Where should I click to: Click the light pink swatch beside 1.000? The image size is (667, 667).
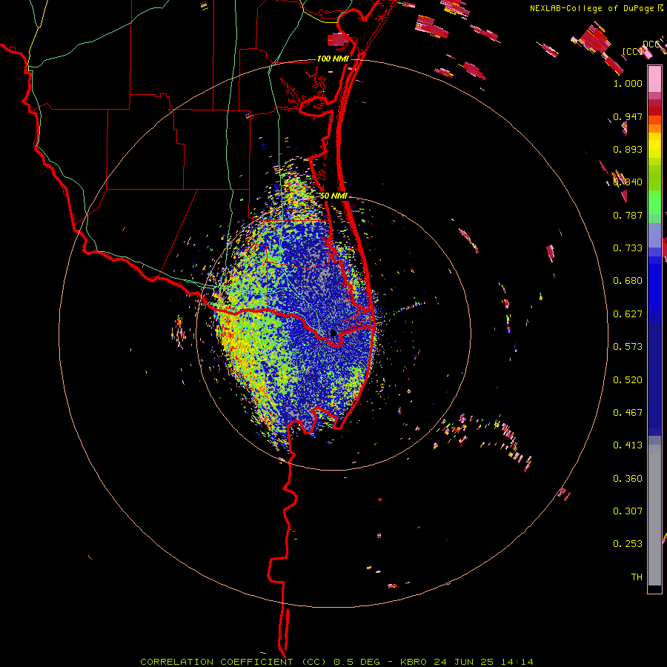click(654, 79)
